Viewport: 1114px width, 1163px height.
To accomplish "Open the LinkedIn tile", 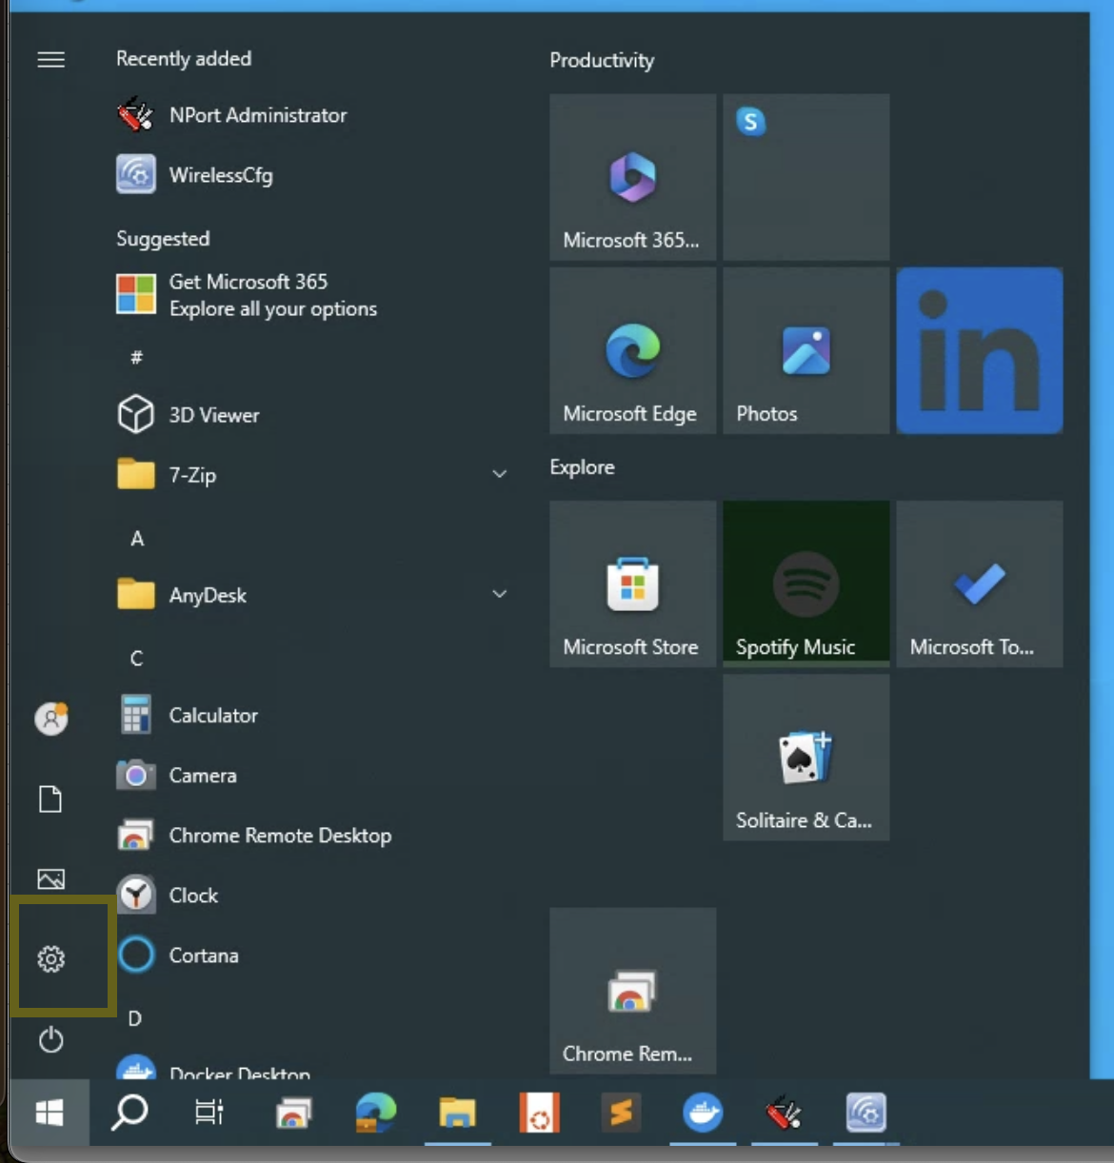I will pos(980,350).
